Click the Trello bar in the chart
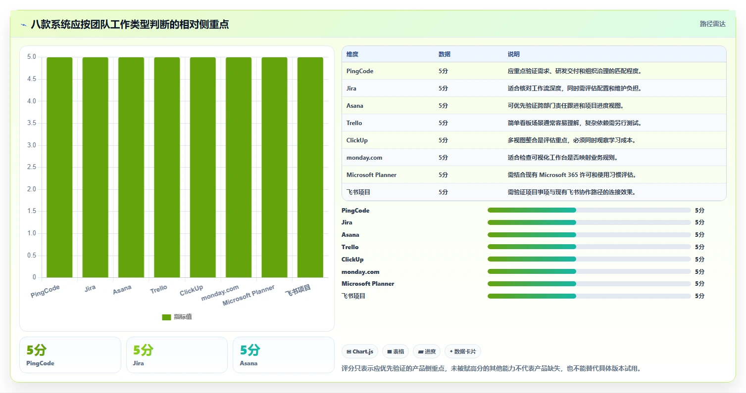Viewport: 746px width, 393px height. (167, 167)
